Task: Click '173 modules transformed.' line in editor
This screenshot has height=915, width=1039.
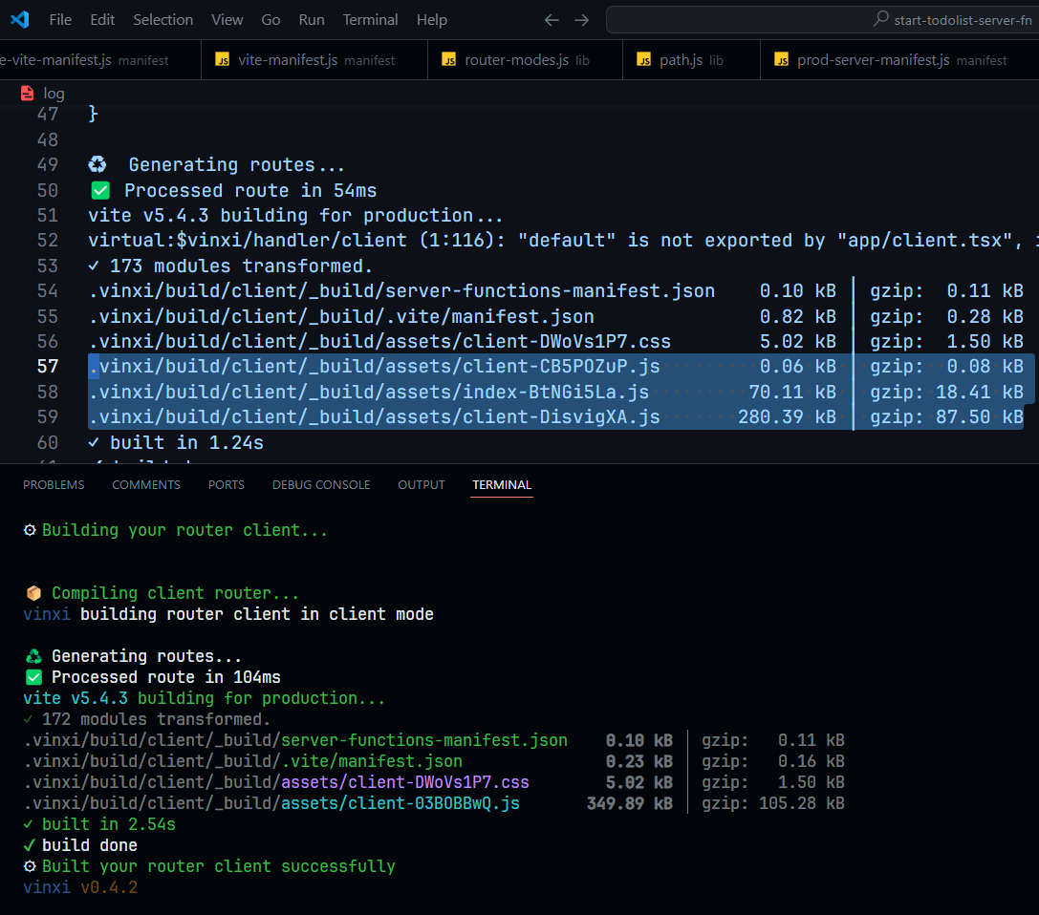Action: [x=241, y=266]
